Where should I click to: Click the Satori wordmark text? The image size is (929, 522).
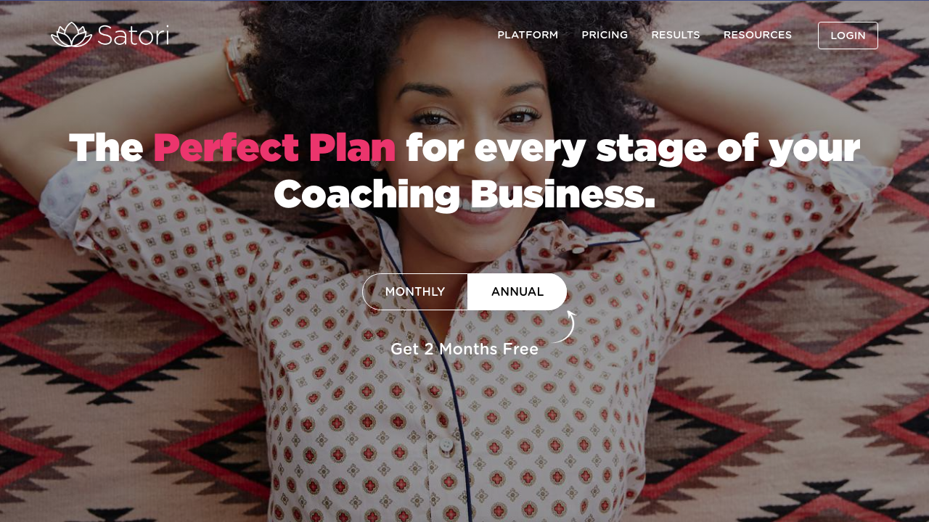pyautogui.click(x=133, y=36)
